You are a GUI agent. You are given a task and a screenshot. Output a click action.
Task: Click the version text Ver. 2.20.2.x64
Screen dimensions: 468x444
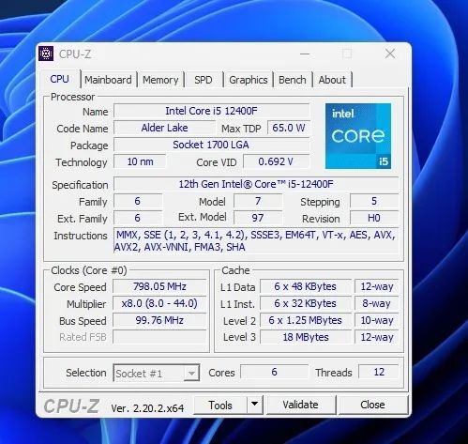coord(147,408)
